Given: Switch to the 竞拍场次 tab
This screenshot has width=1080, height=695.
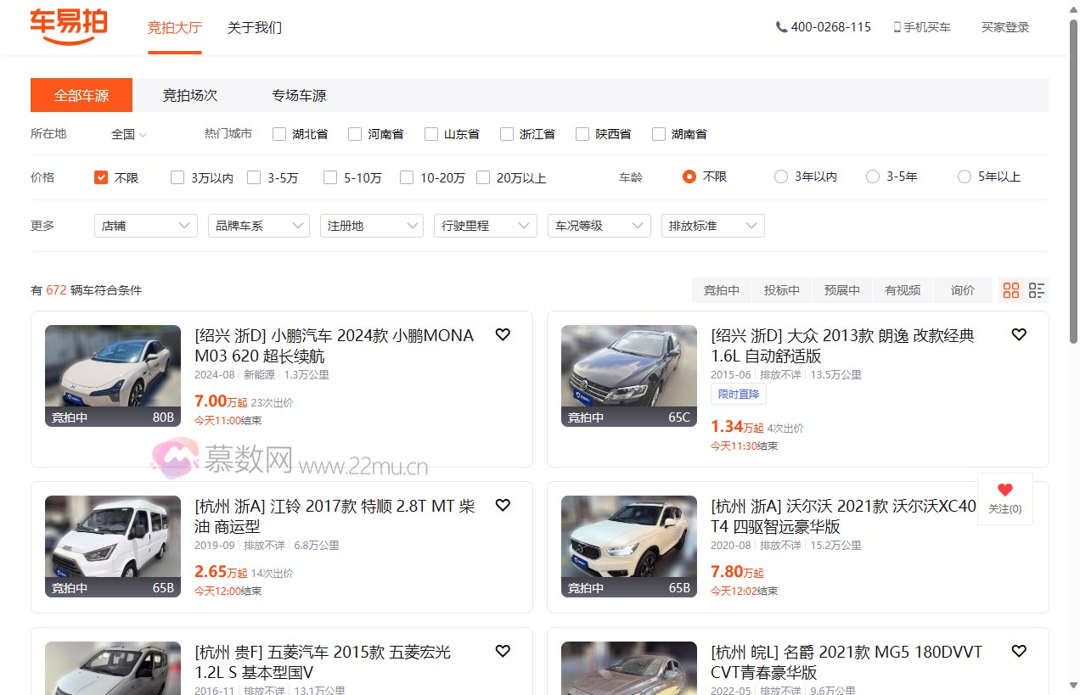Looking at the screenshot, I should pyautogui.click(x=189, y=95).
